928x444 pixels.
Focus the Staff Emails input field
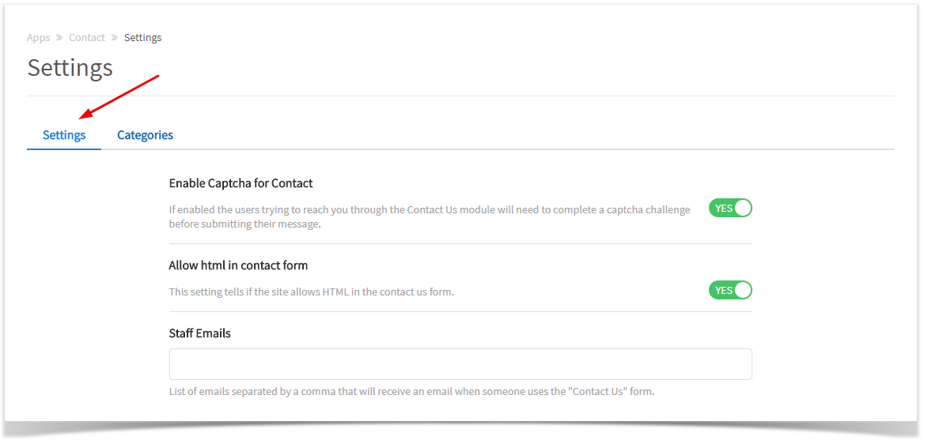[460, 364]
